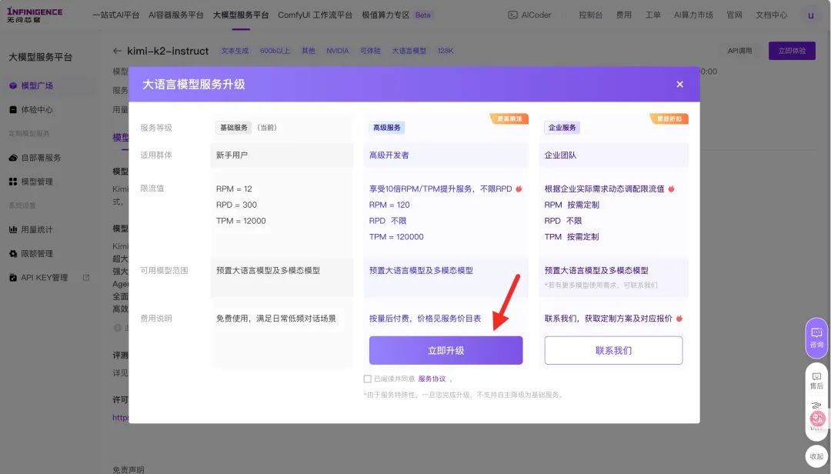Click the 收起 floating collapse button

pos(816,456)
